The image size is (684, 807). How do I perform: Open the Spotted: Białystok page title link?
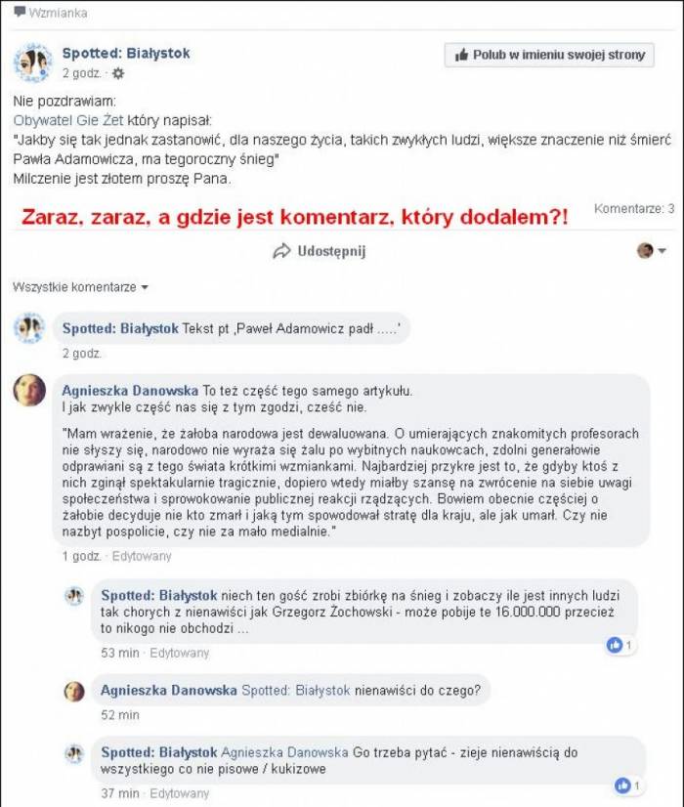pos(126,53)
